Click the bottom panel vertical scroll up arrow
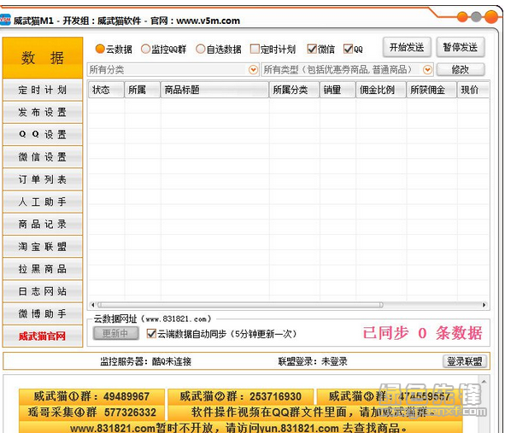This screenshot has width=505, height=433. pos(484,382)
